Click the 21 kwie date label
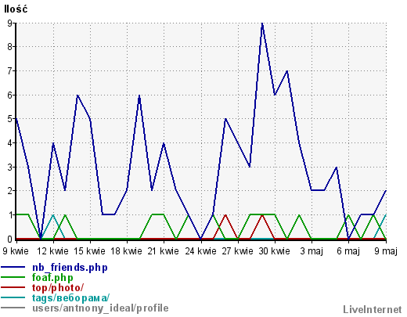The height and width of the screenshot is (317, 407). point(164,251)
